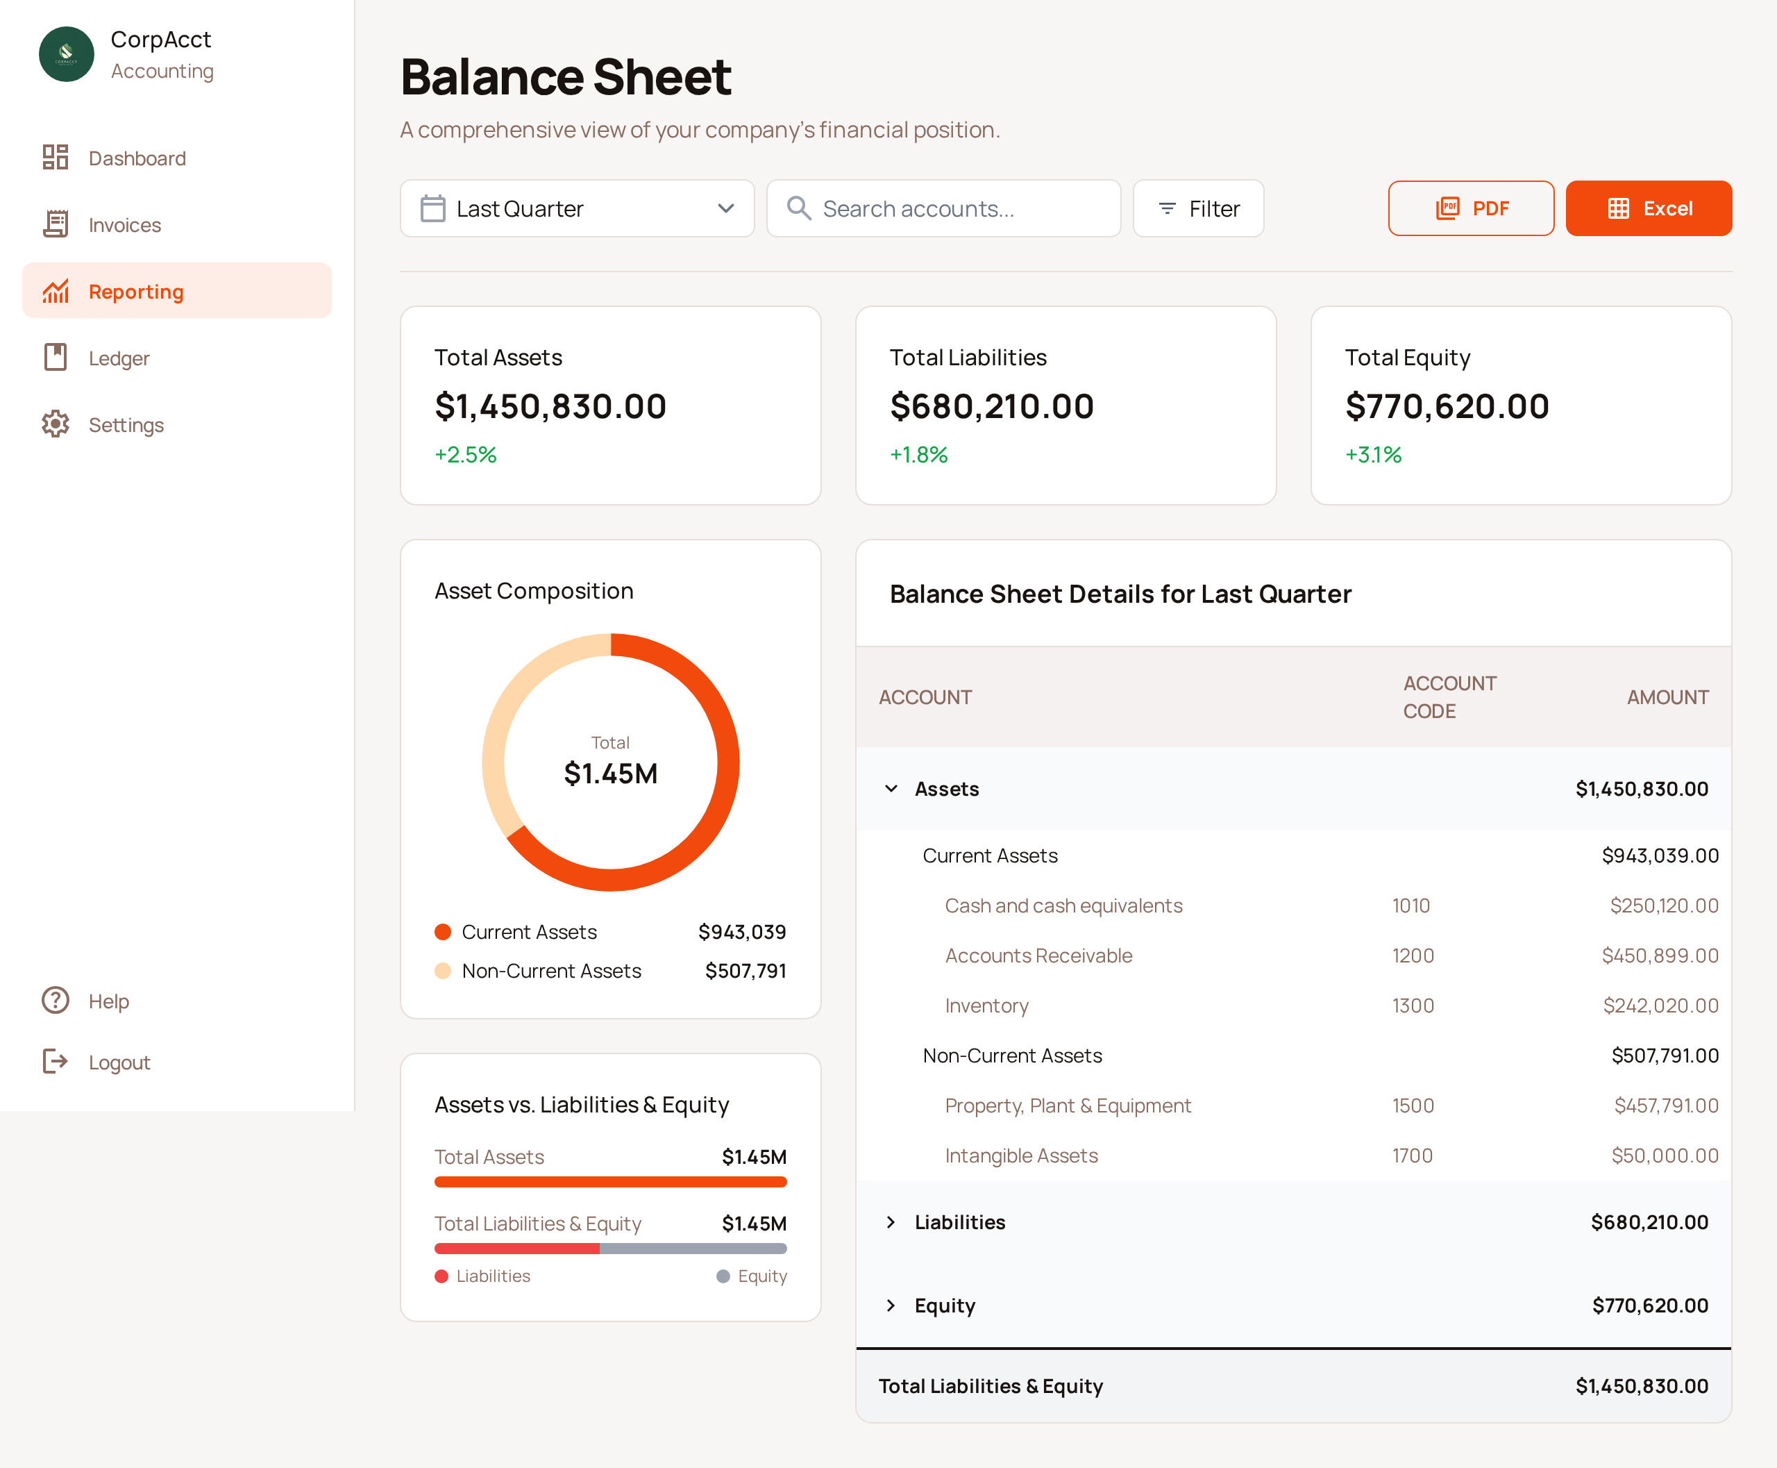Viewport: 1777px width, 1468px height.
Task: Click the Logout icon
Action: pos(56,1061)
